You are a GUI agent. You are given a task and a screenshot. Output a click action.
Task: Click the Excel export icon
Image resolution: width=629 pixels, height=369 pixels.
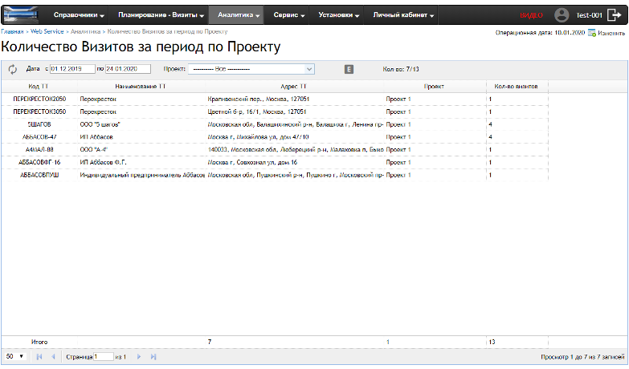(349, 69)
